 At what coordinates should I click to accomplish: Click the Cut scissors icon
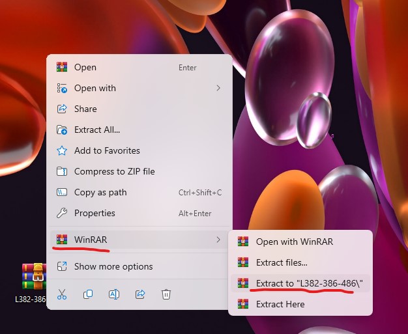[x=62, y=294]
